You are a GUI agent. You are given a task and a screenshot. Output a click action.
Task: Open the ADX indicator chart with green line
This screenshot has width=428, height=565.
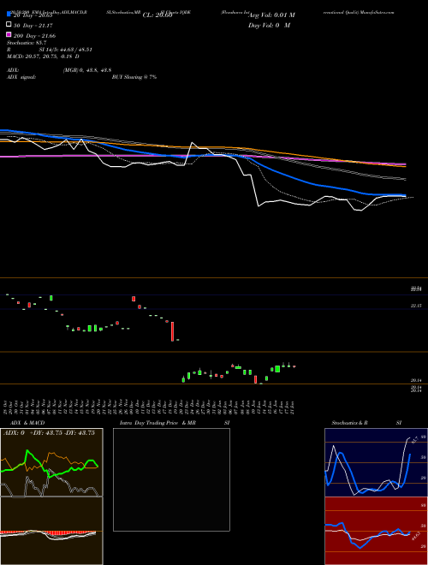(51, 462)
